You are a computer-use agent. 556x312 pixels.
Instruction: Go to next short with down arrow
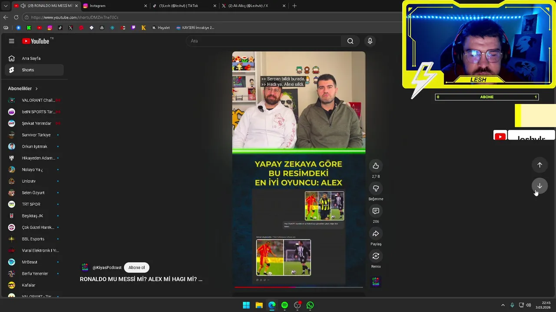(x=539, y=185)
